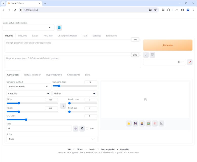Click the empty image preview placeholder icon

click(145, 100)
